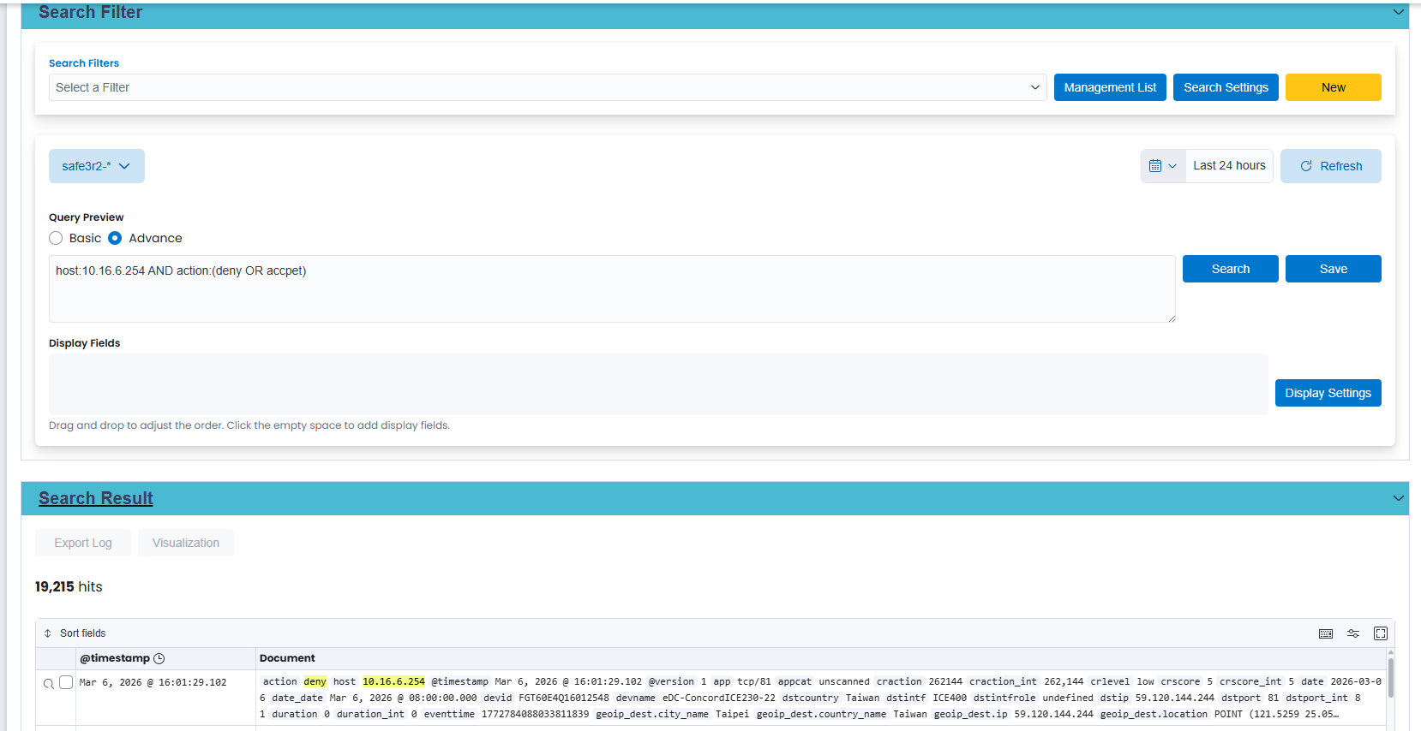Screen dimensions: 1421x731
Task: Select the Advance query radio button
Action: [115, 238]
